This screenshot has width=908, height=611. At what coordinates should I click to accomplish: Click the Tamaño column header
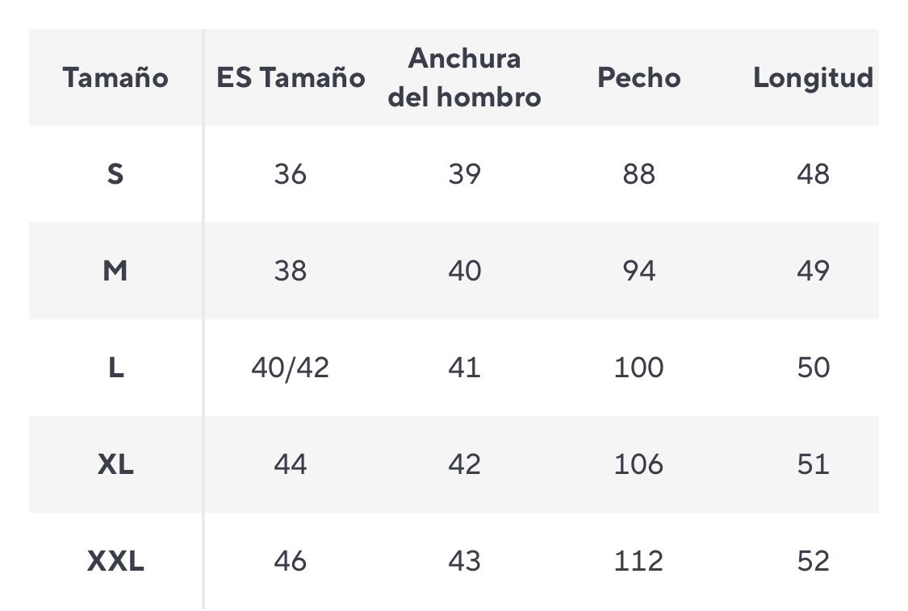coord(115,77)
